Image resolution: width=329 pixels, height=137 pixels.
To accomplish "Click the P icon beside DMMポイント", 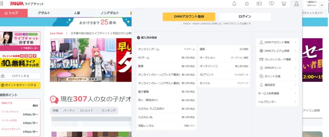I will pyautogui.click(x=261, y=68).
